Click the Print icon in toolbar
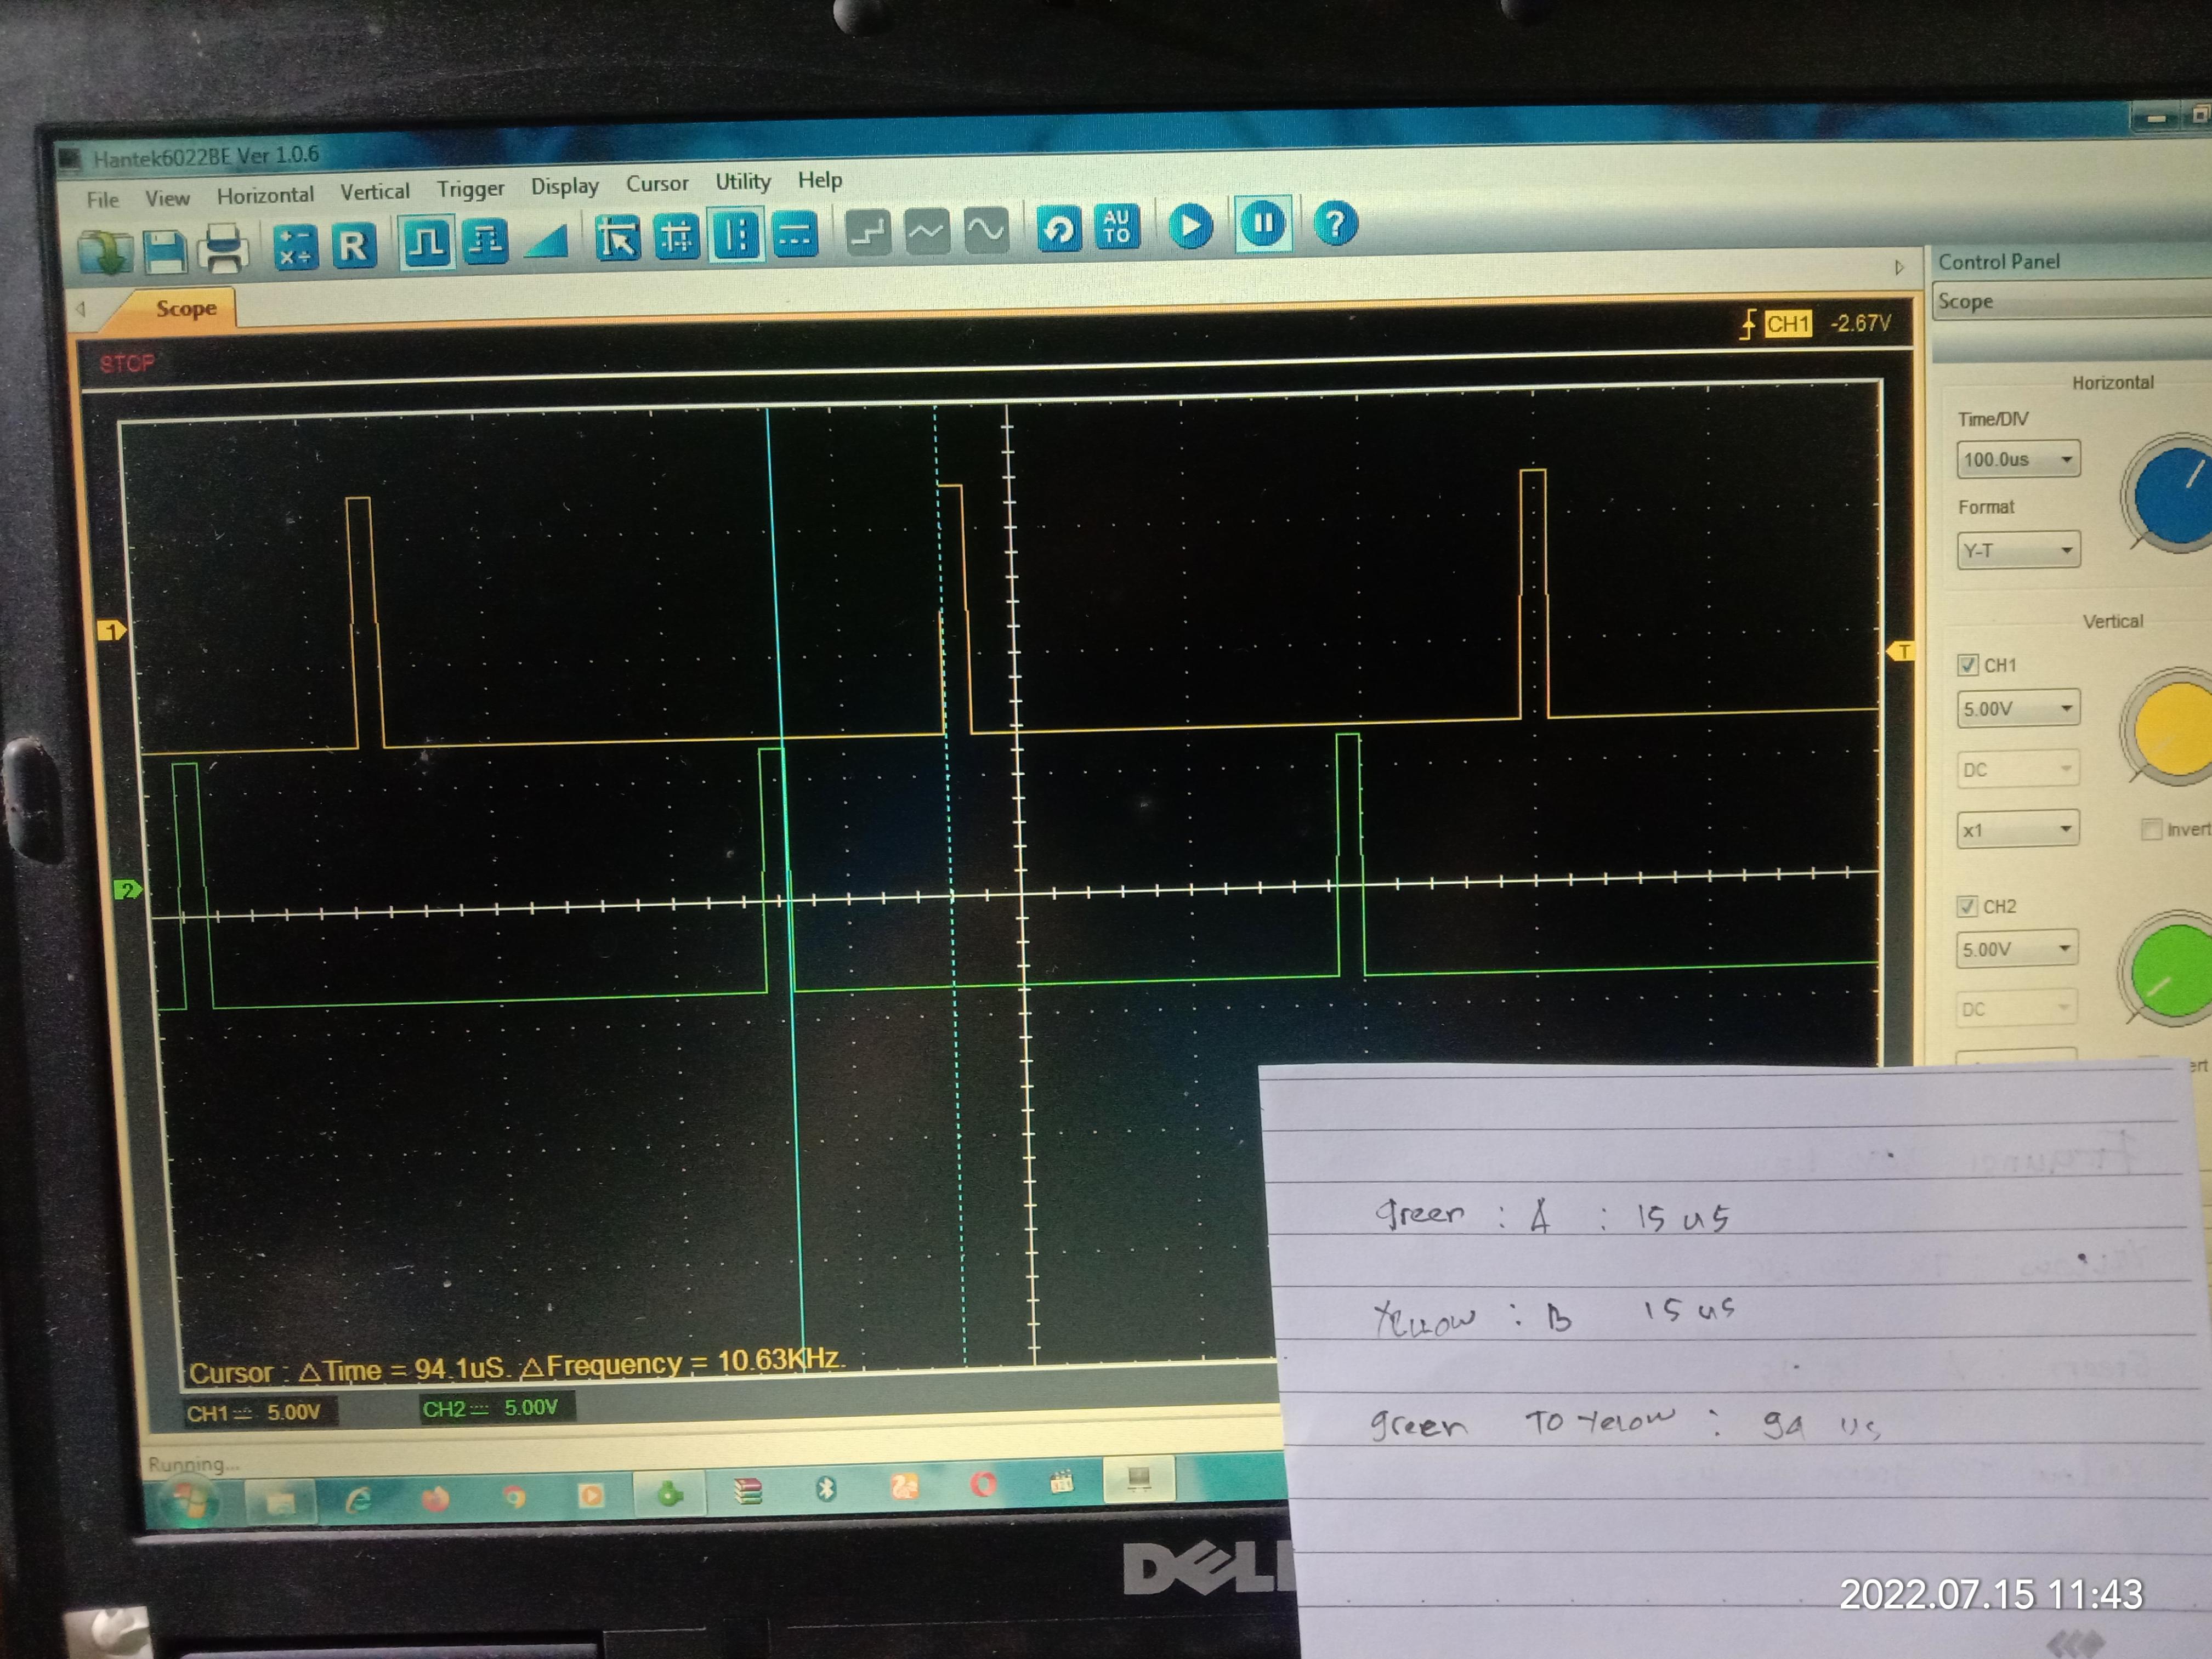Image resolution: width=2212 pixels, height=1659 pixels. (x=223, y=247)
